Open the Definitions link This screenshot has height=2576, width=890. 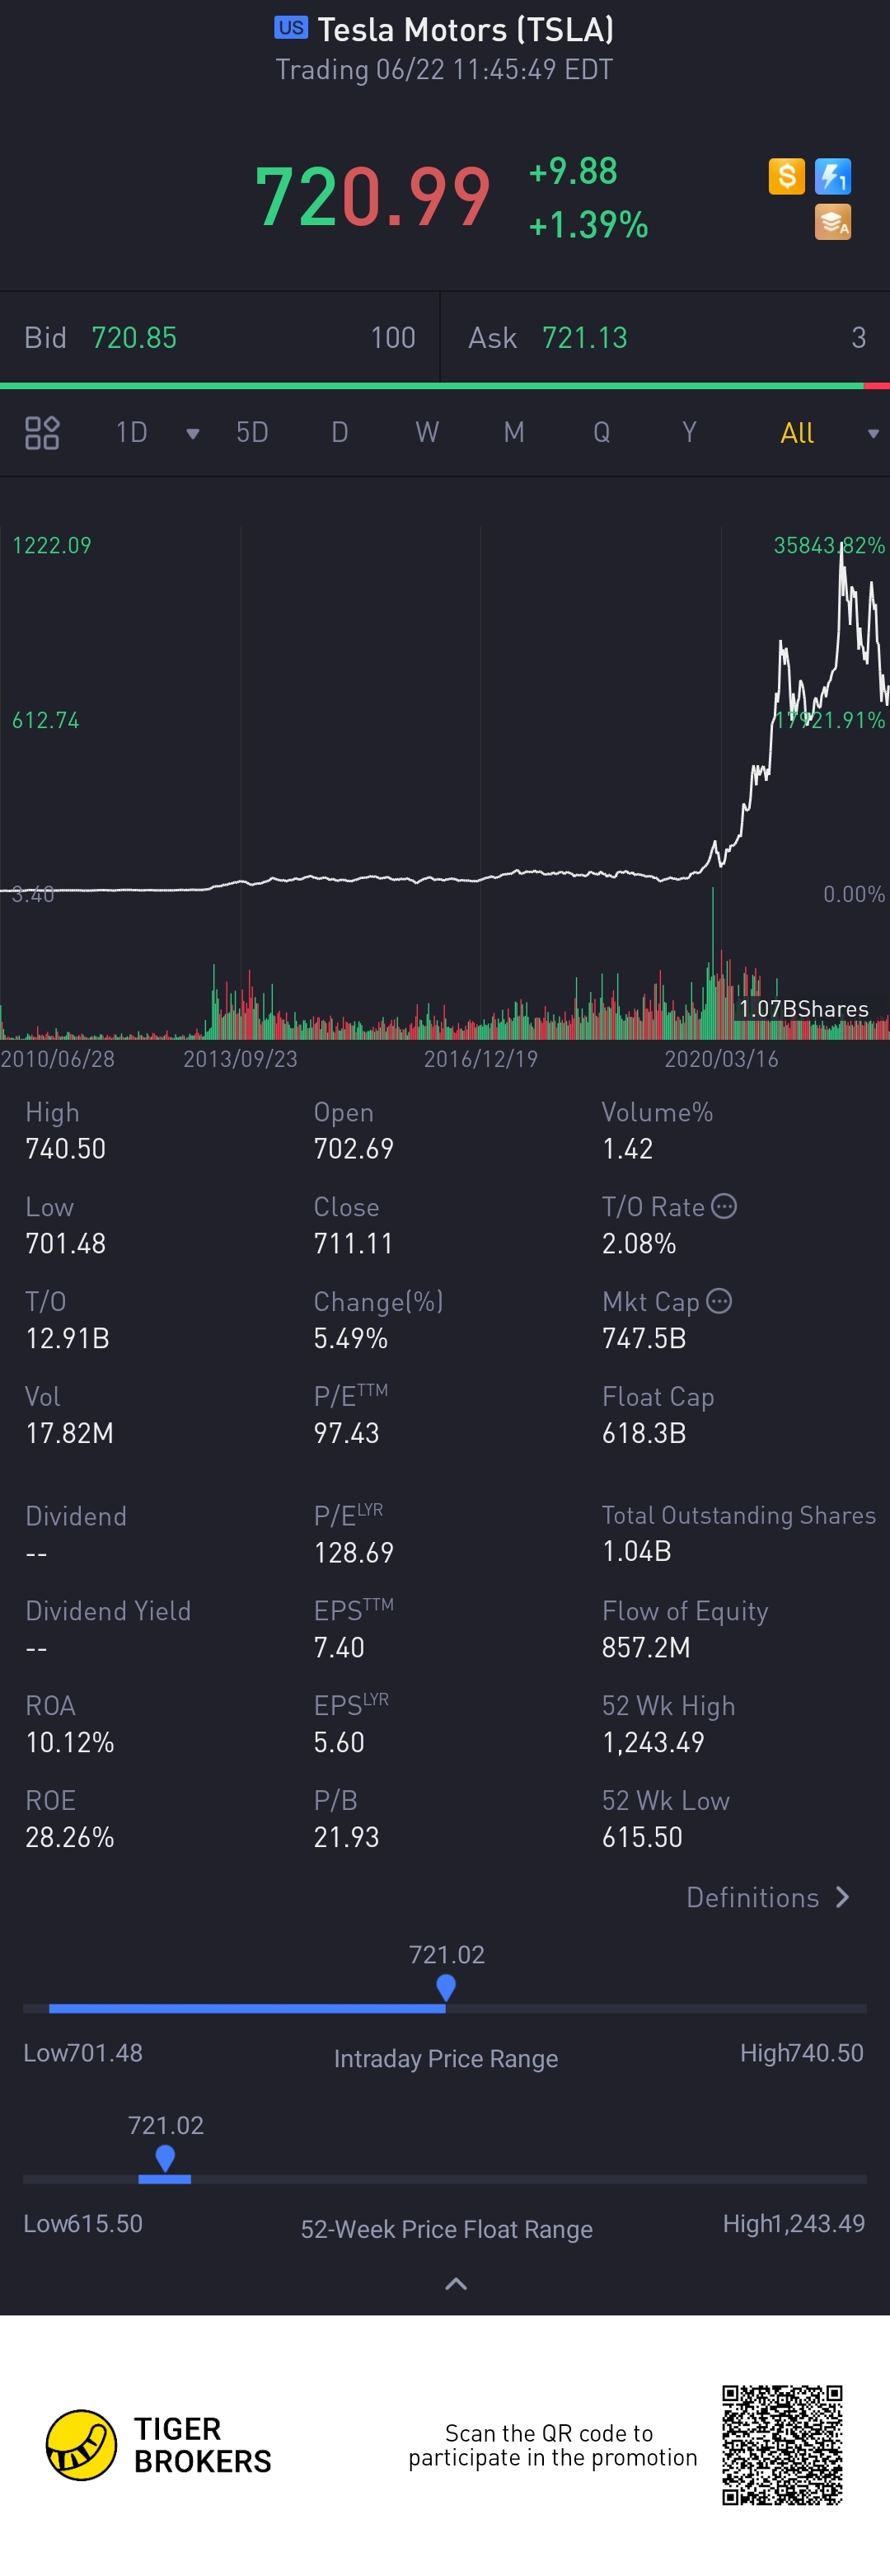[768, 1897]
